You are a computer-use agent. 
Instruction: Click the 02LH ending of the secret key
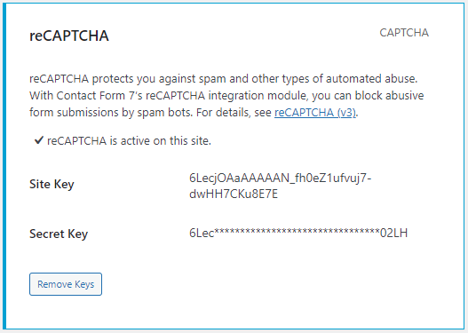[393, 233]
